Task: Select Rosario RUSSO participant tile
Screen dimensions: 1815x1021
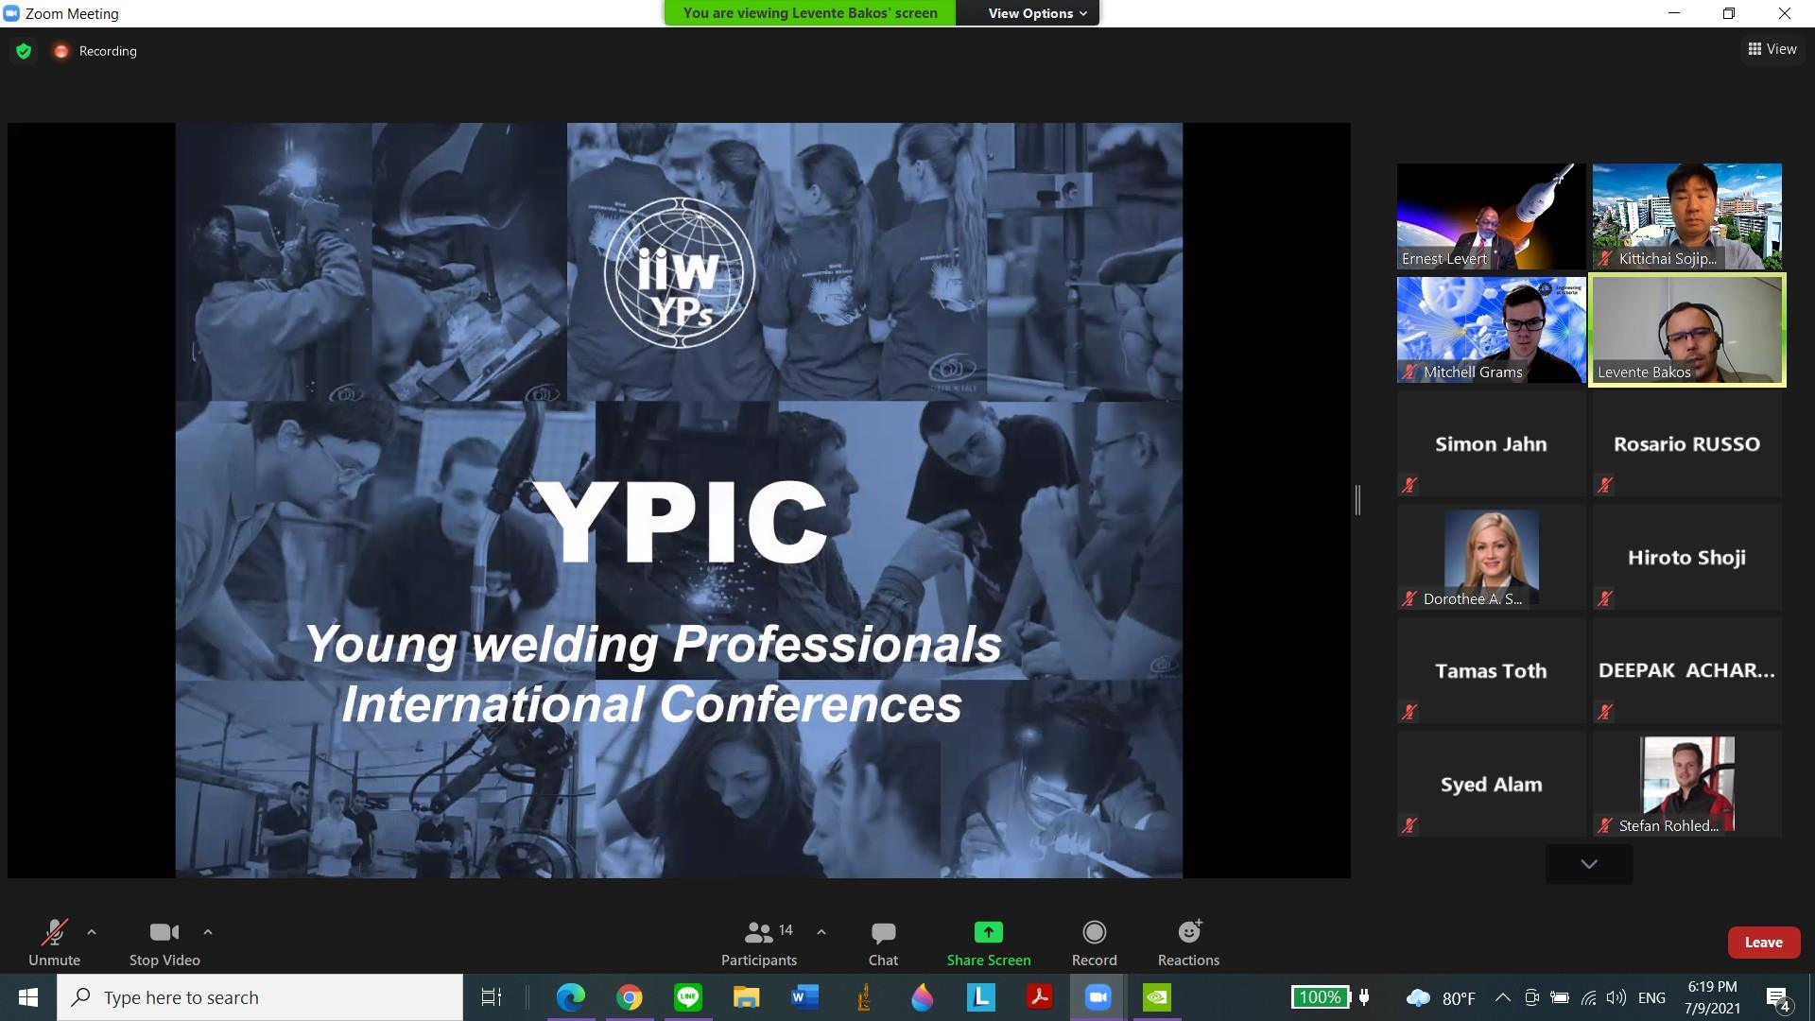Action: click(x=1686, y=443)
